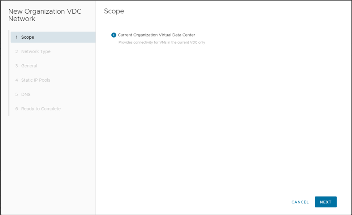The height and width of the screenshot is (215, 352).
Task: Select Current Organization Virtual Data Center radio button
Action: 114,35
